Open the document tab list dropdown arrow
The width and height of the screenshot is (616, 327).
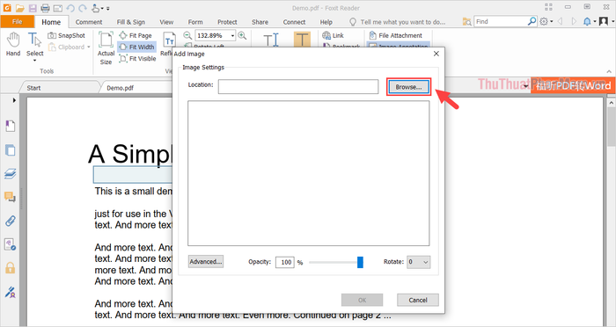(x=525, y=86)
